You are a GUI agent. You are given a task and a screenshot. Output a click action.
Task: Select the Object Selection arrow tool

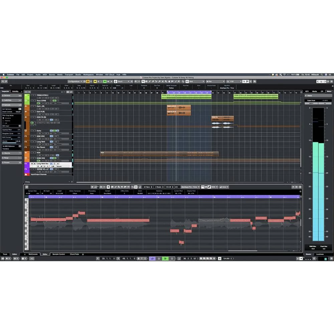(143, 81)
